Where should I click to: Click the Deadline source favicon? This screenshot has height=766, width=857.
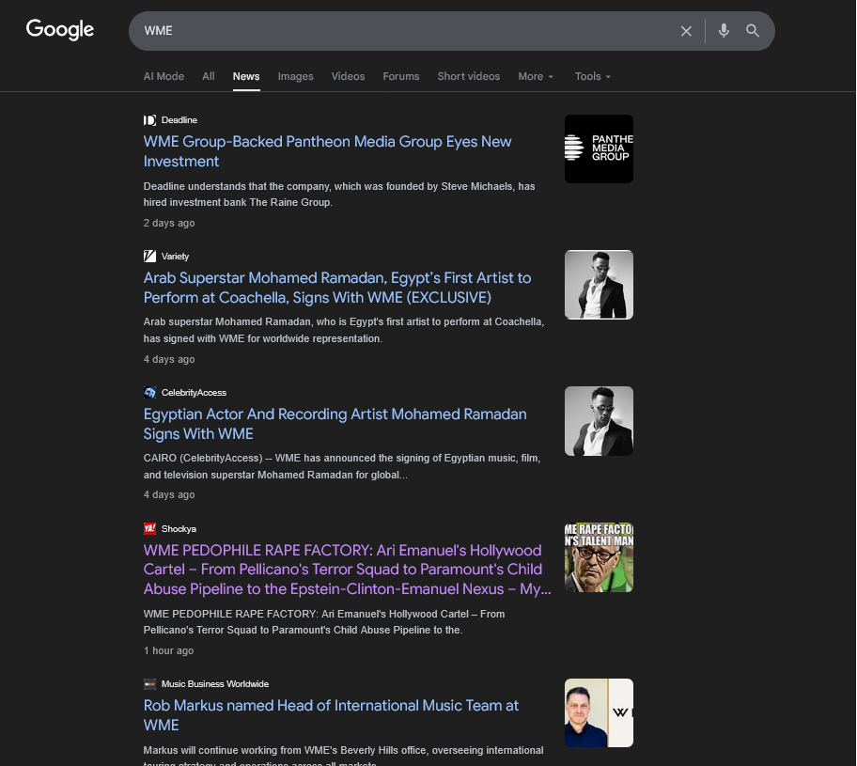149,120
